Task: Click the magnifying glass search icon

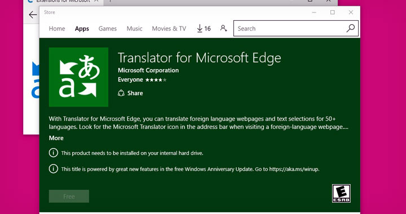Action: pos(350,28)
